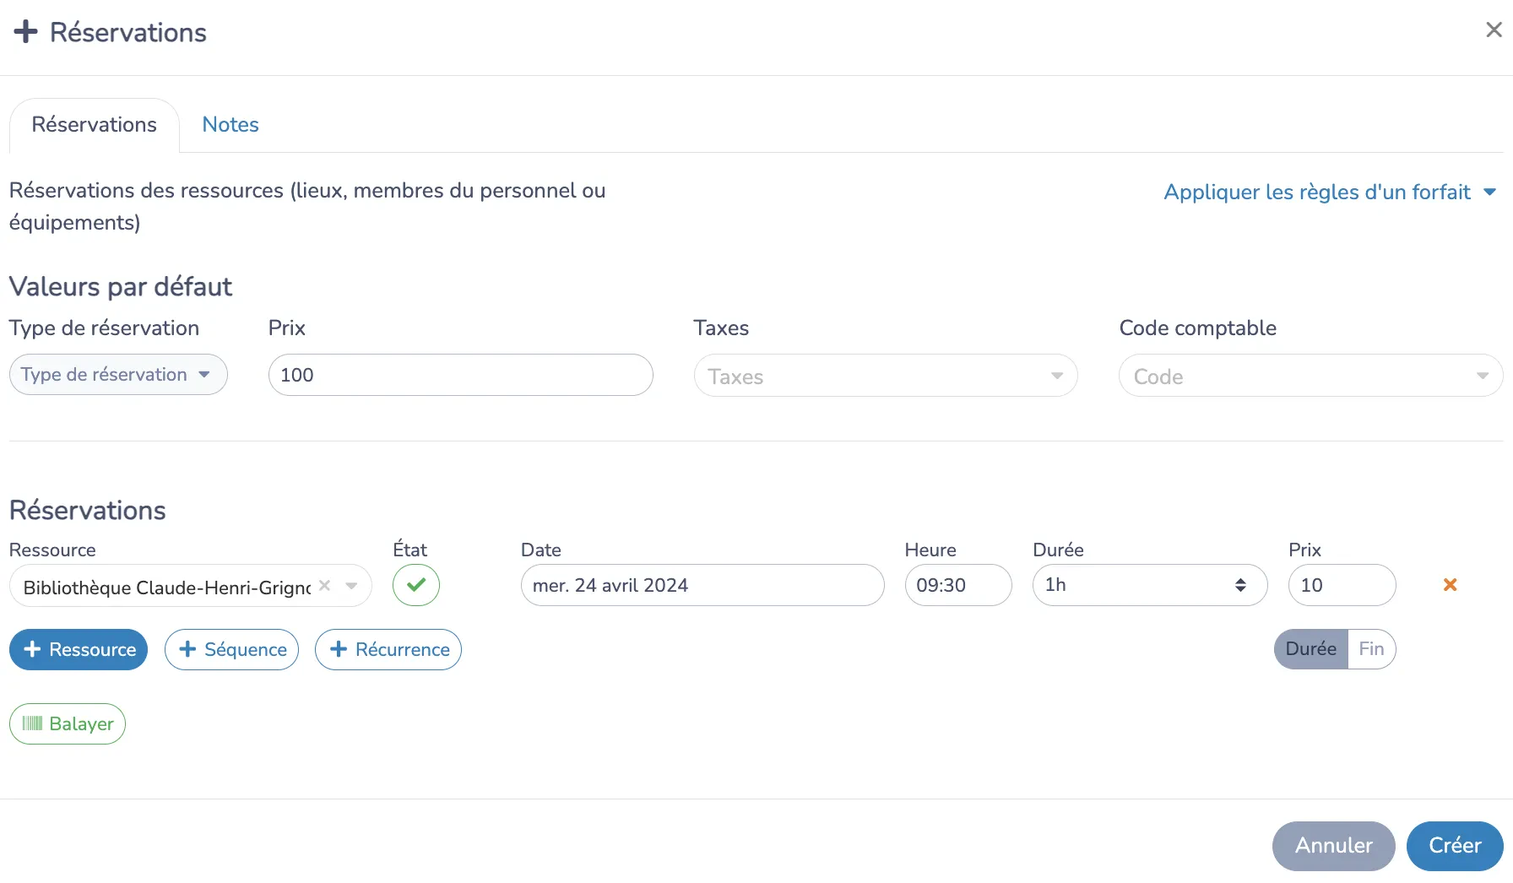Open the Durée 1h selector
Screen dimensions: 1513x883
[1150, 585]
